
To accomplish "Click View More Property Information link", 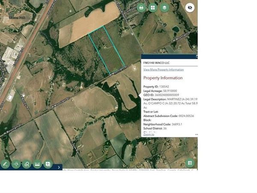I will [x=164, y=69].
